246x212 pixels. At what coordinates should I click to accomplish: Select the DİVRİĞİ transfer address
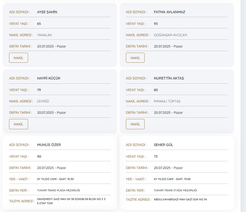coord(43,101)
